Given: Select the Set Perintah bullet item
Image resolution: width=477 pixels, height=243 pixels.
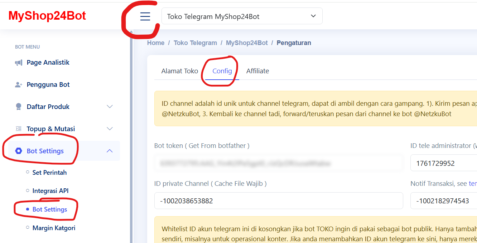Looking at the screenshot, I should [x=49, y=172].
